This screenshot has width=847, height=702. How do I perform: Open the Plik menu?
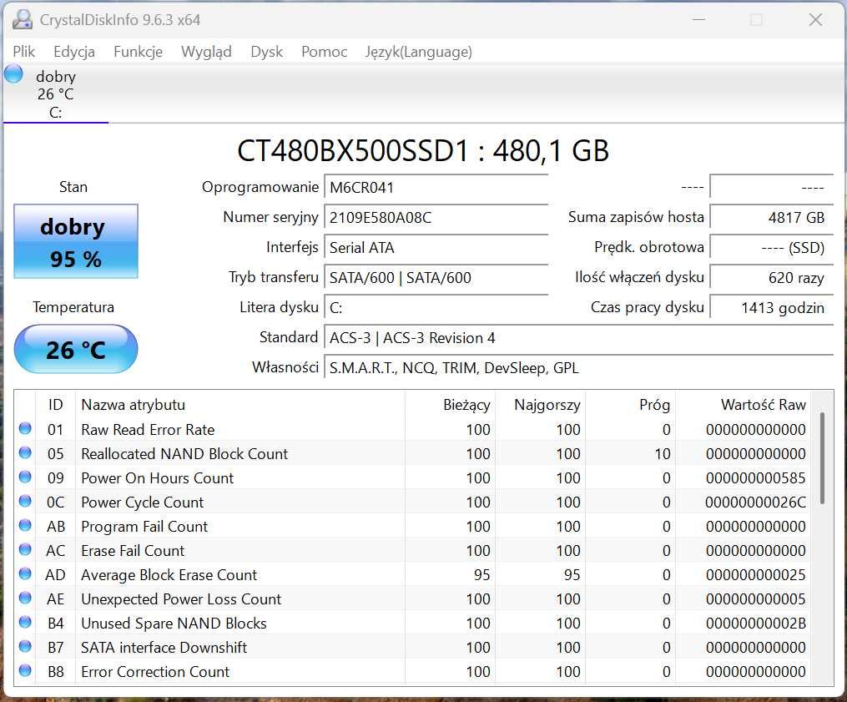(23, 52)
